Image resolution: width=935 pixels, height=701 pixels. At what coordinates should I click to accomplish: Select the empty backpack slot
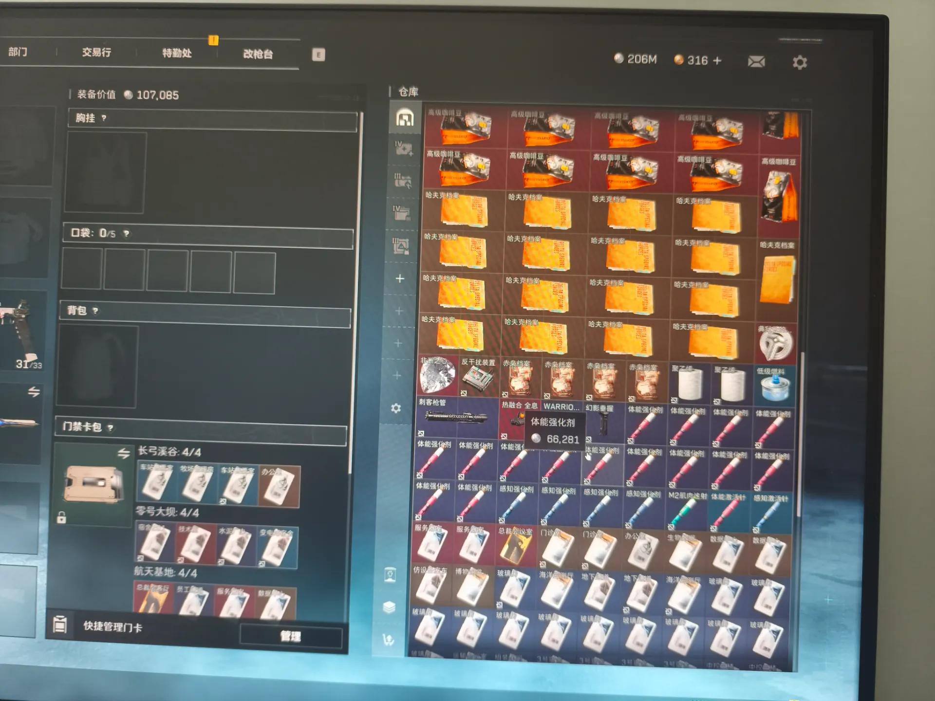97,366
